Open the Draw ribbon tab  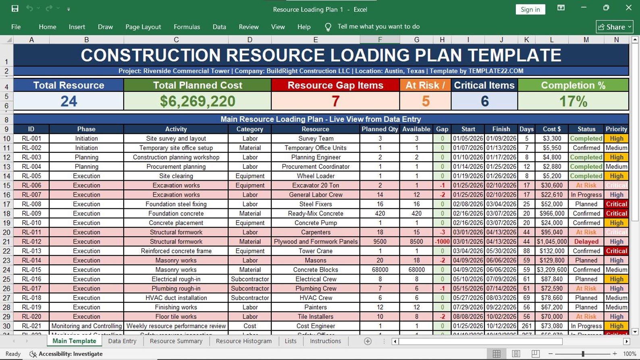click(105, 27)
